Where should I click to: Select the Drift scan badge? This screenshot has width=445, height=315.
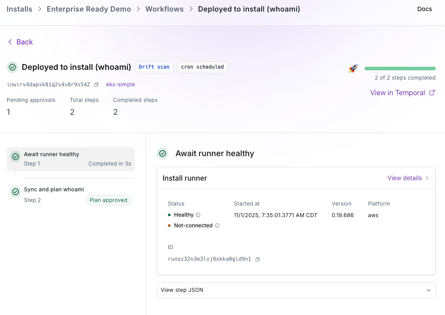154,67
